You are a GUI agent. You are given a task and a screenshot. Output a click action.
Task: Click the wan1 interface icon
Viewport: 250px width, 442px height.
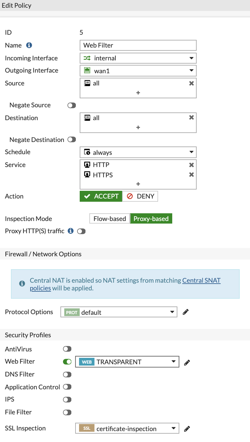tap(88, 71)
